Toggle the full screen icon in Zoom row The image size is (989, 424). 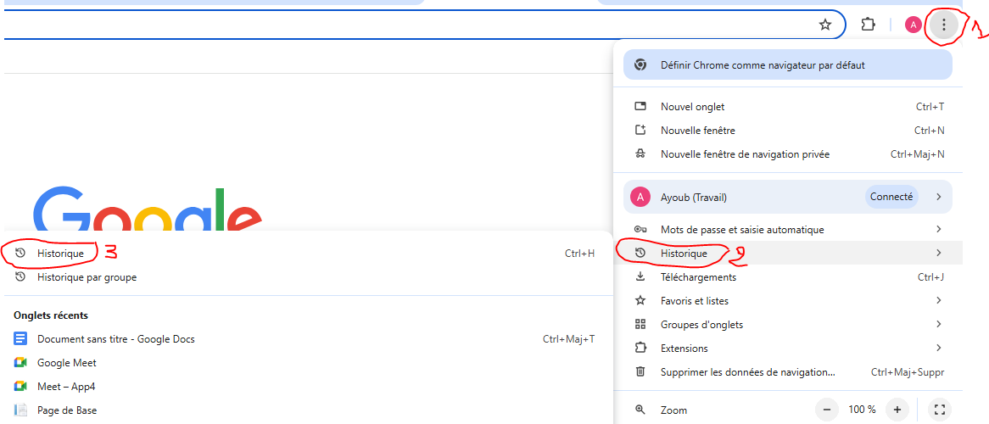pos(940,410)
